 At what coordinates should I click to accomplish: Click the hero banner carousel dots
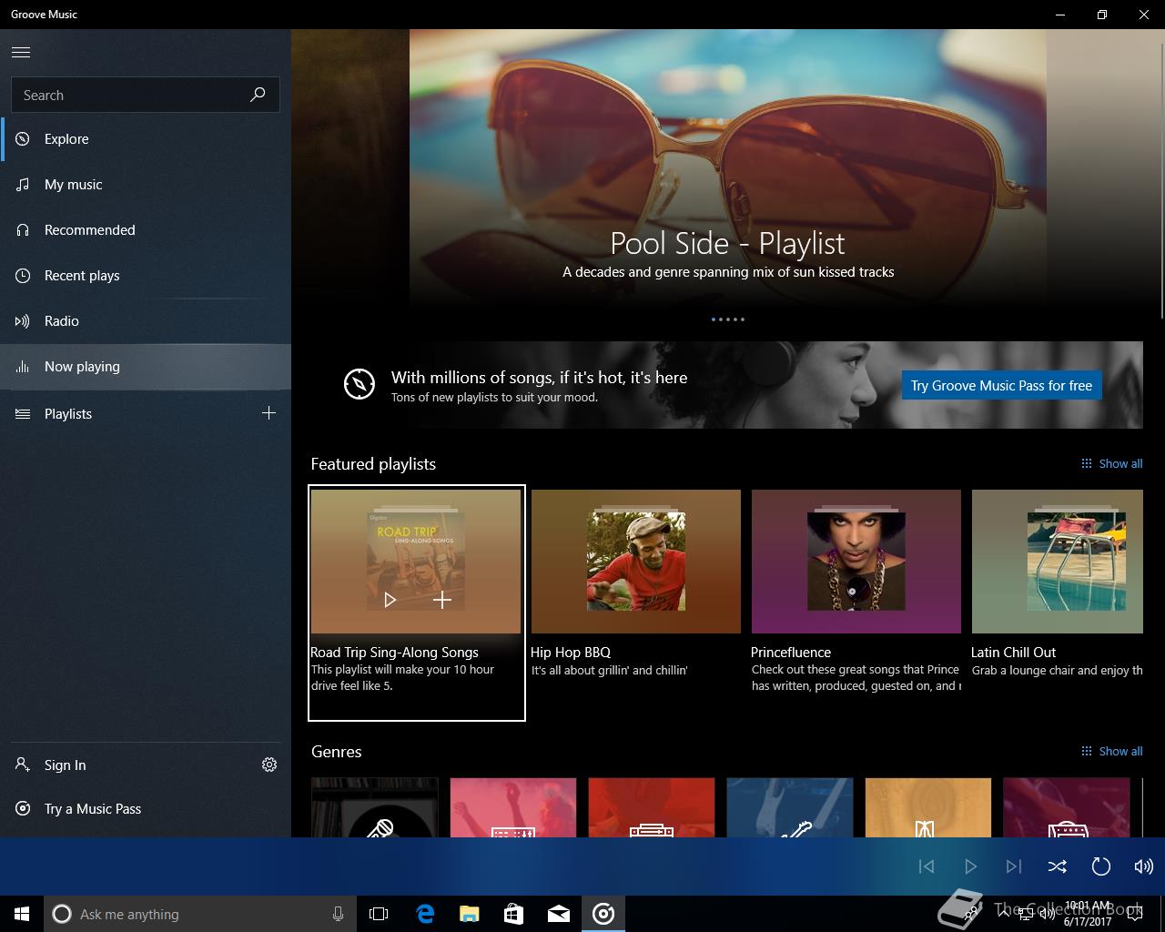pyautogui.click(x=728, y=319)
